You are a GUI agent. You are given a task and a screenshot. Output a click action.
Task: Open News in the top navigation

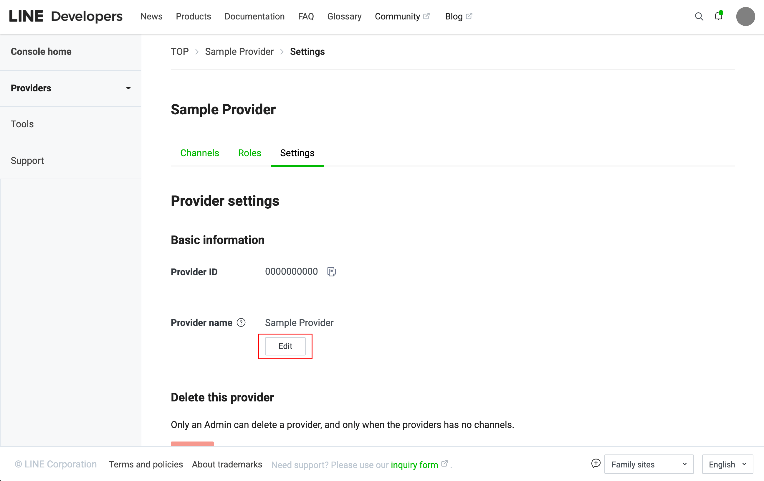151,17
